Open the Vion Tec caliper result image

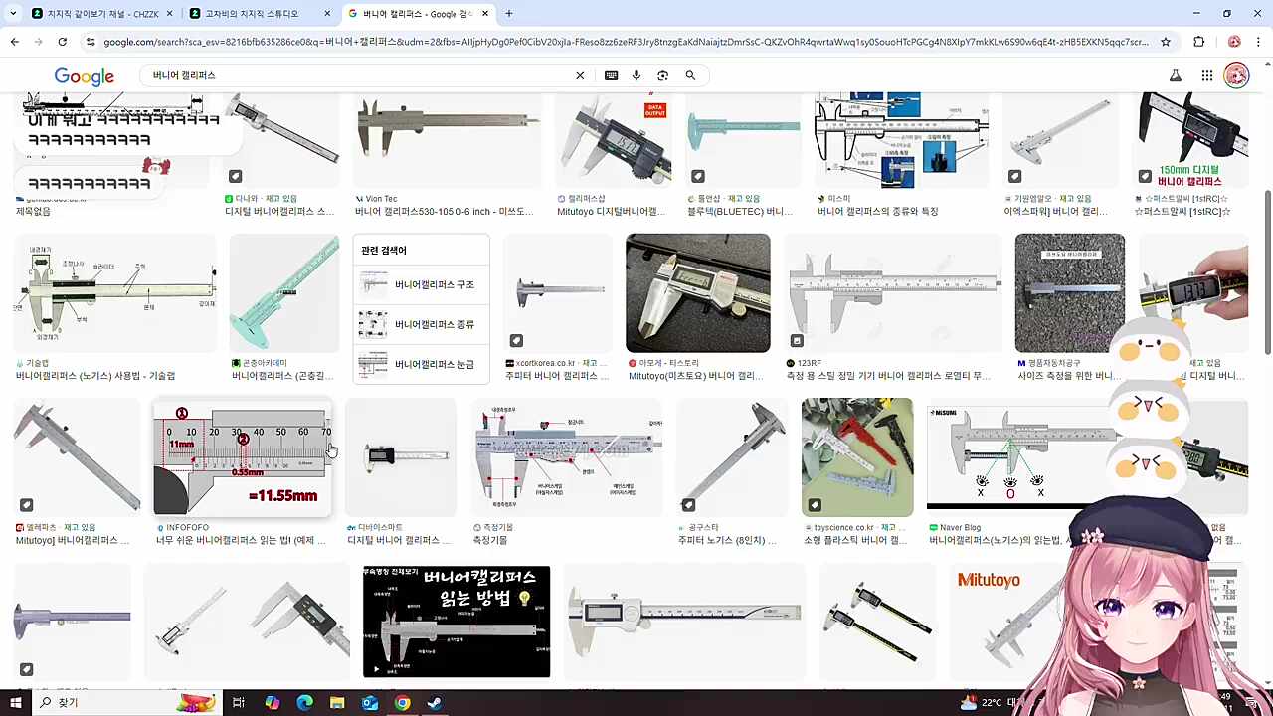click(x=448, y=139)
